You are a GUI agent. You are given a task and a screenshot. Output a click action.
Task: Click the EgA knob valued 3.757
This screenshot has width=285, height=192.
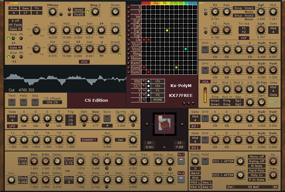pyautogui.click(x=261, y=30)
